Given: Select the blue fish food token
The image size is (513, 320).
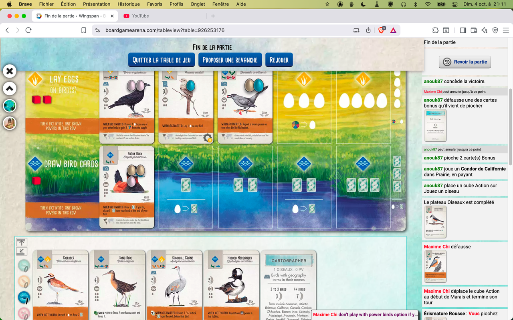Looking at the screenshot, I should [x=24, y=298].
